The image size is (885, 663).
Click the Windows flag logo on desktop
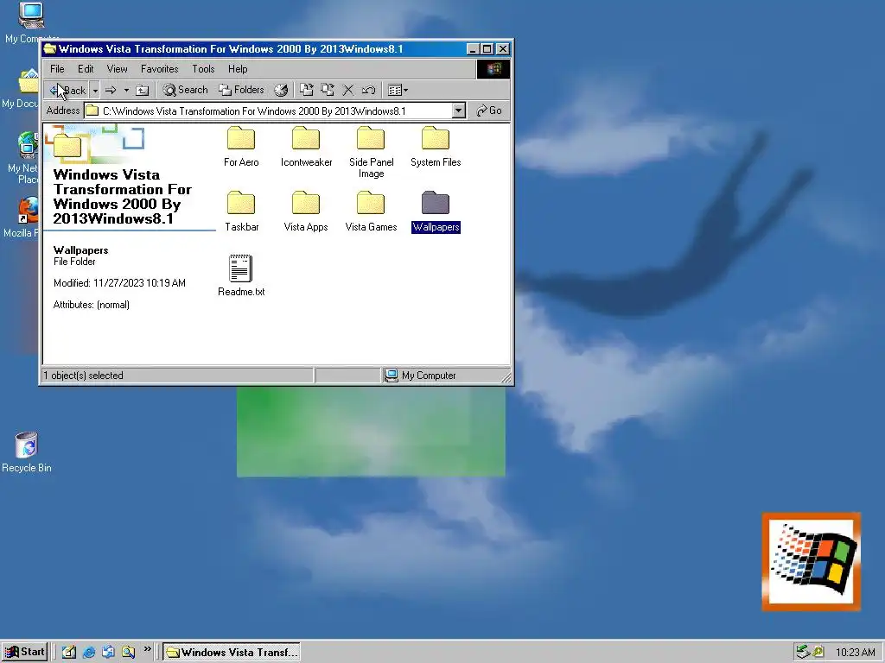[x=812, y=561]
